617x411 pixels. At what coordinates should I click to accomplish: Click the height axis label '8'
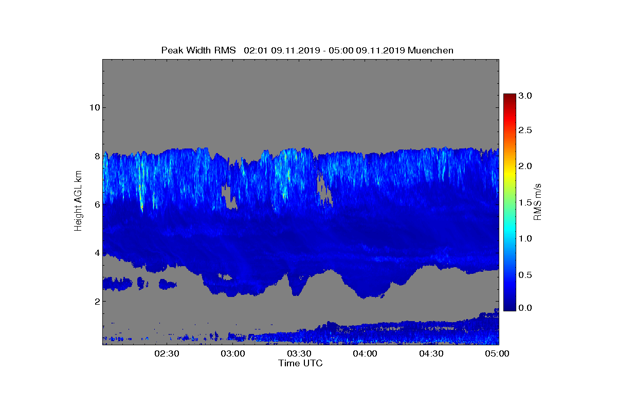pyautogui.click(x=96, y=156)
